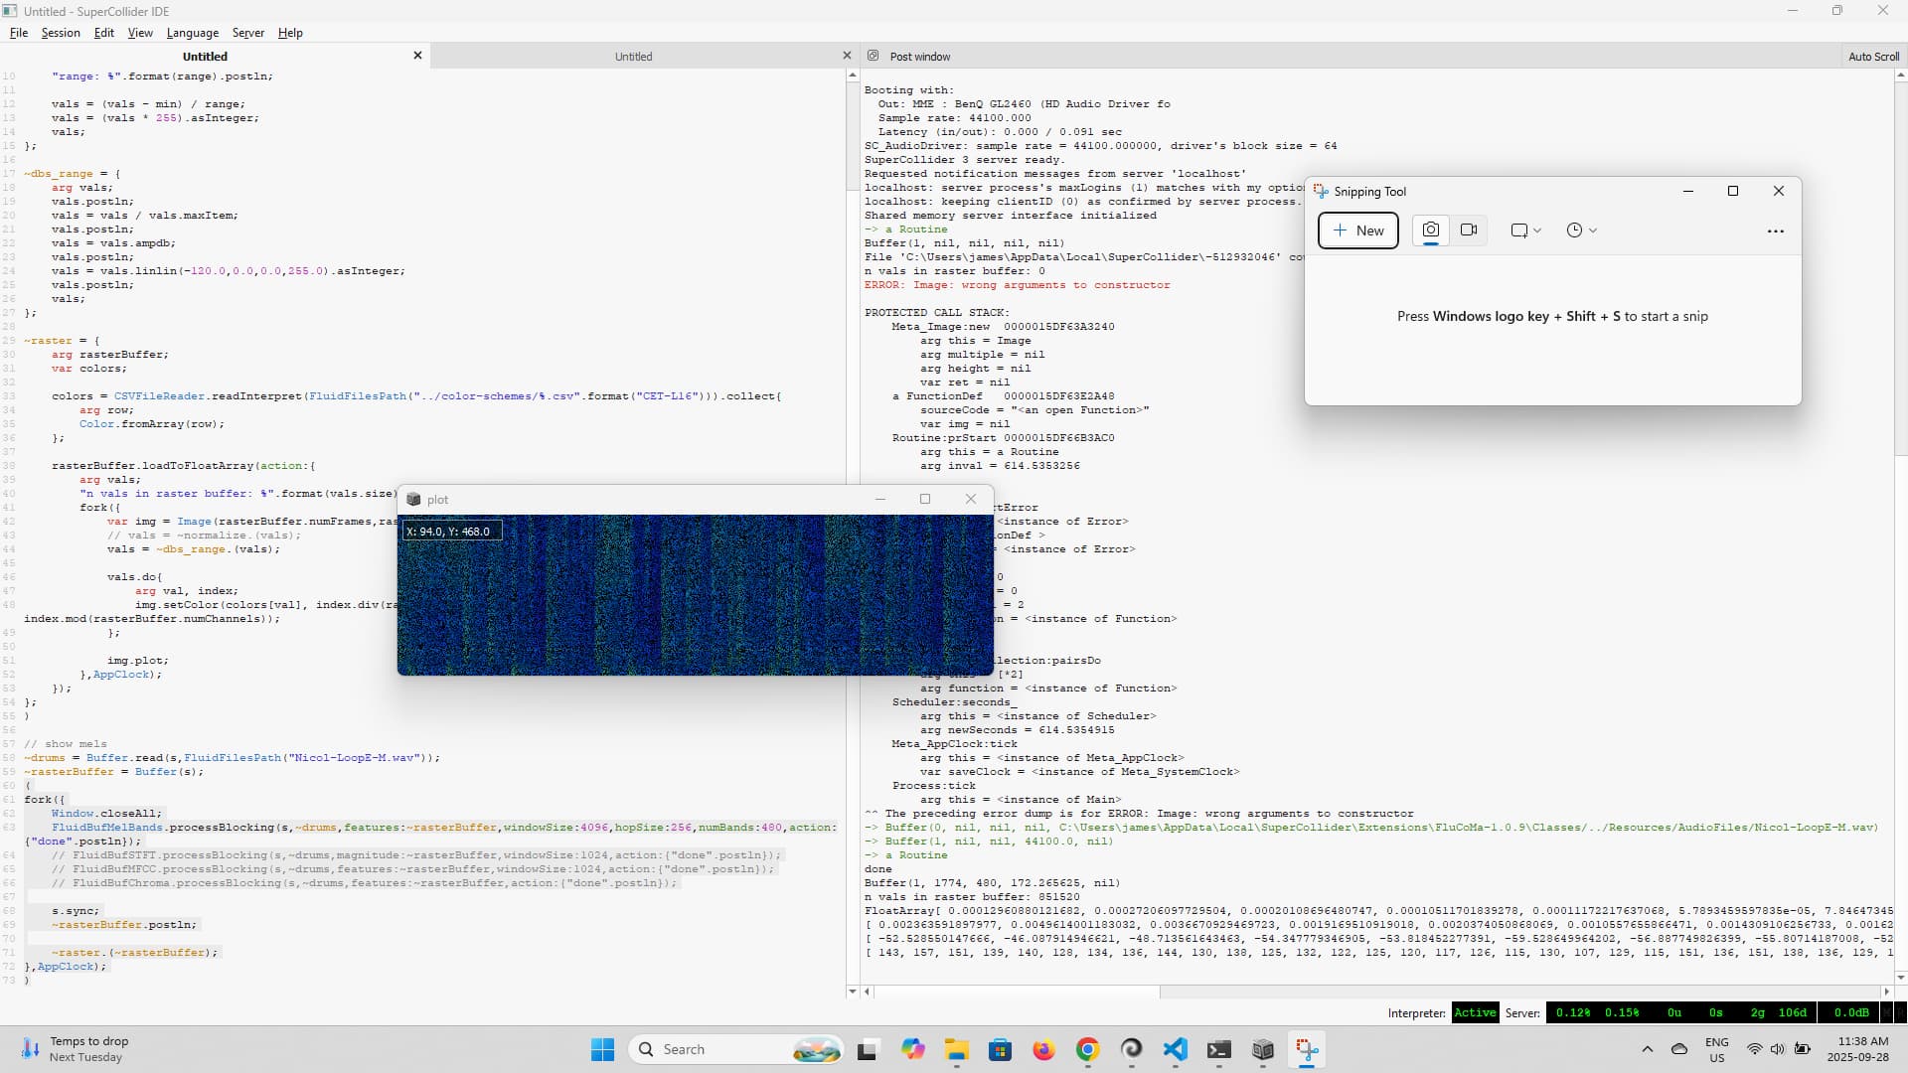Open Visual Studio Code from taskbar
Viewport: 1908px width, 1073px height.
(x=1175, y=1049)
